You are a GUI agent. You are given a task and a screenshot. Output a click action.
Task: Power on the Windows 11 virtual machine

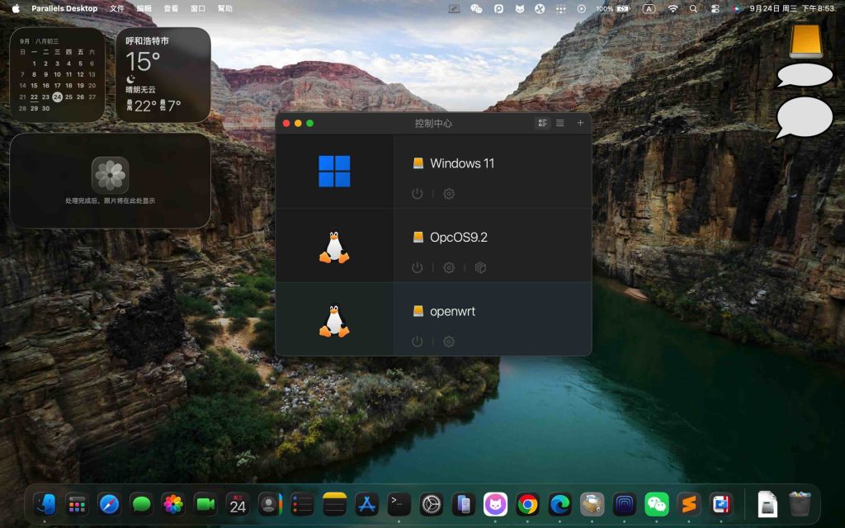tap(417, 194)
